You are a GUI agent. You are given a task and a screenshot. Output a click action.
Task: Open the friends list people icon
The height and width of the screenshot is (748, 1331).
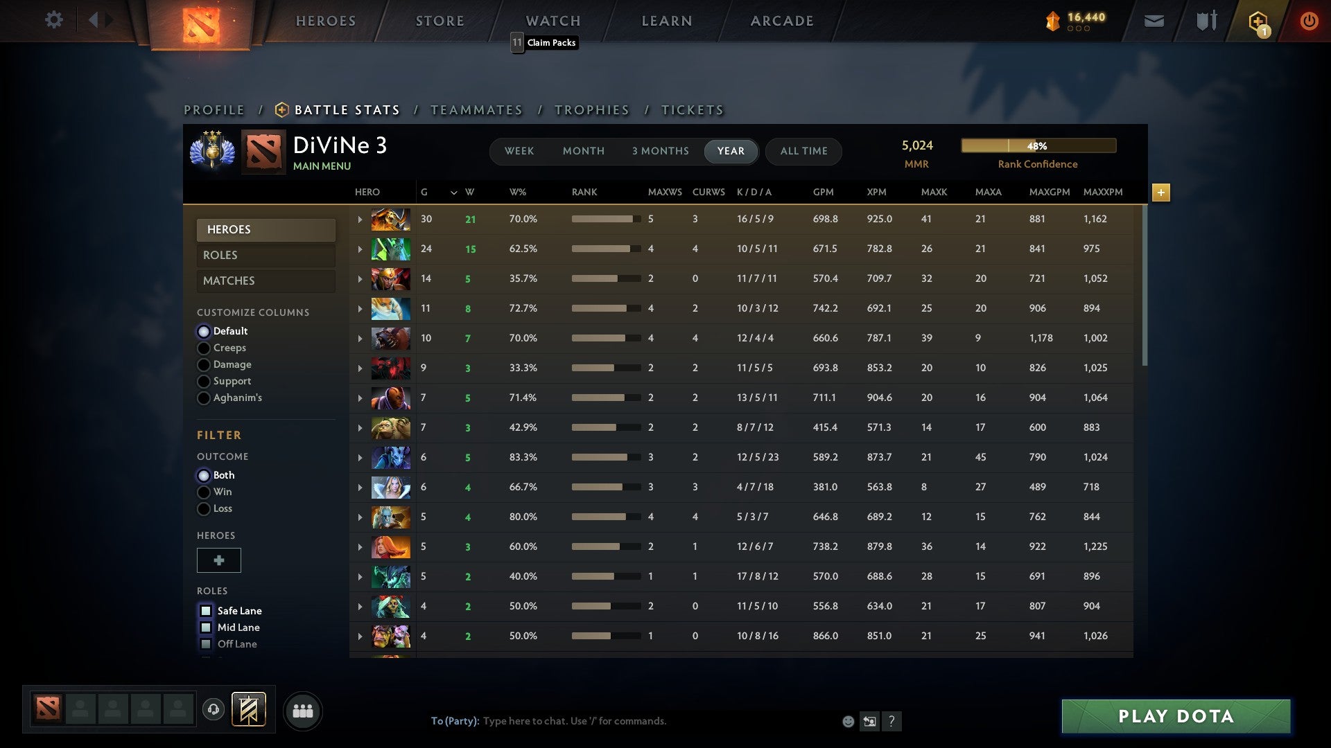(x=302, y=711)
